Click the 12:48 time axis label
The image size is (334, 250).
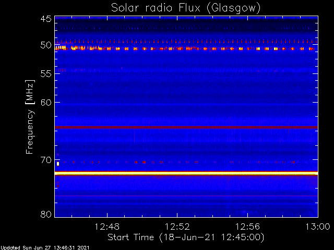[x=107, y=227]
